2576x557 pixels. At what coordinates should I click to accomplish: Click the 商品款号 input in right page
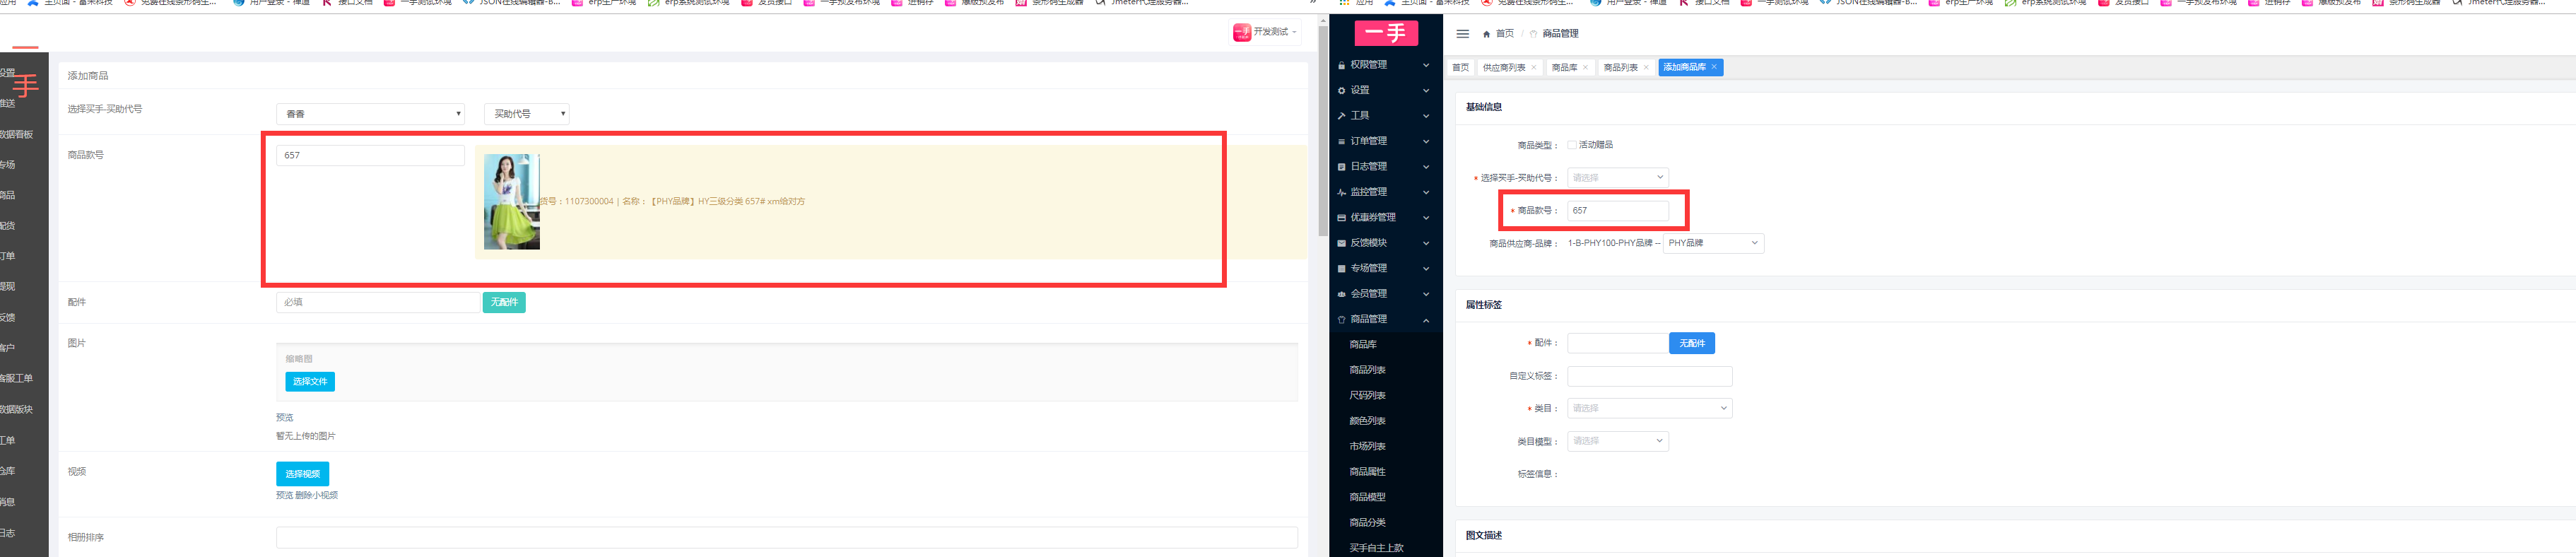[x=1617, y=211]
